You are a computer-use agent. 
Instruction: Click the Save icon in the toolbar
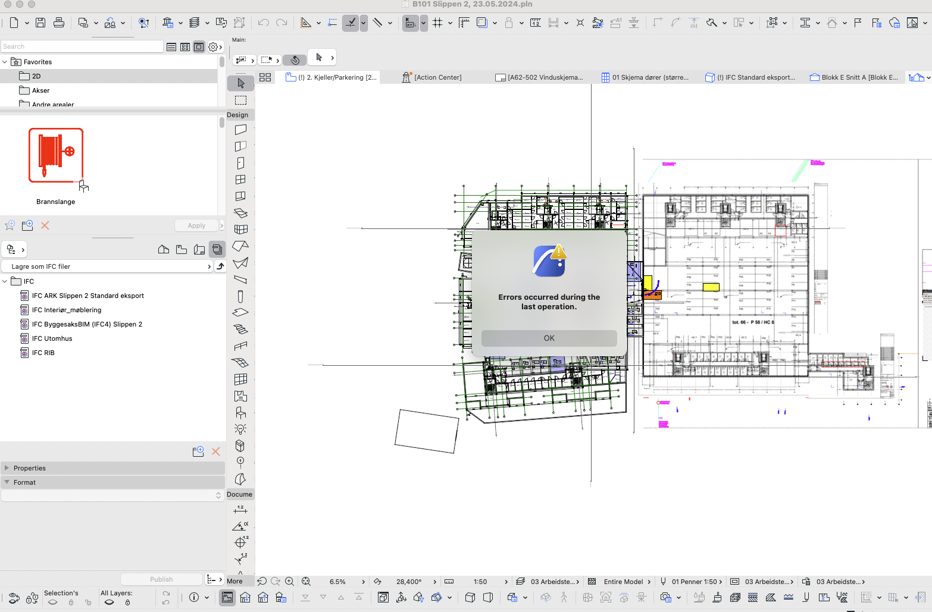click(40, 23)
